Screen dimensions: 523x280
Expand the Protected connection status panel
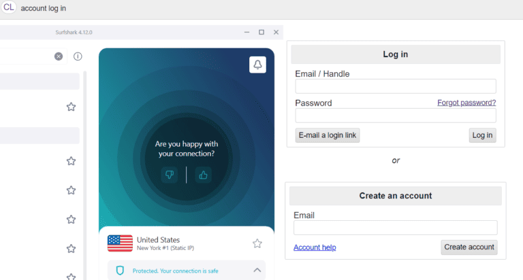[x=257, y=270]
